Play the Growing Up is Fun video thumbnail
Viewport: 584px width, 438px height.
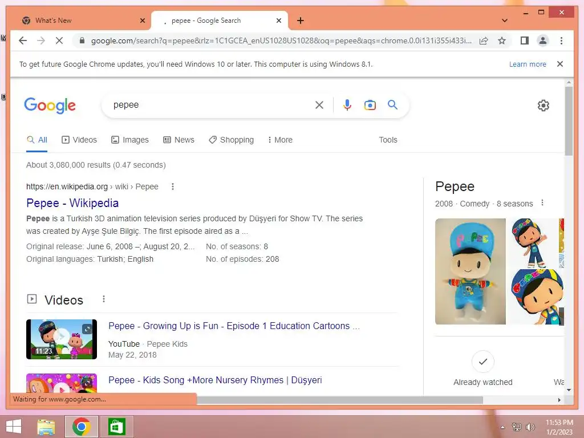pos(62,339)
